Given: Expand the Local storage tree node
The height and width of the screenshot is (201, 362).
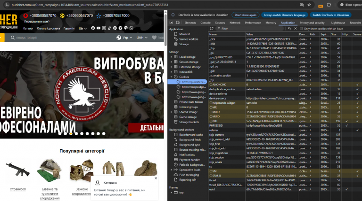Looking at the screenshot, I should (171, 57).
